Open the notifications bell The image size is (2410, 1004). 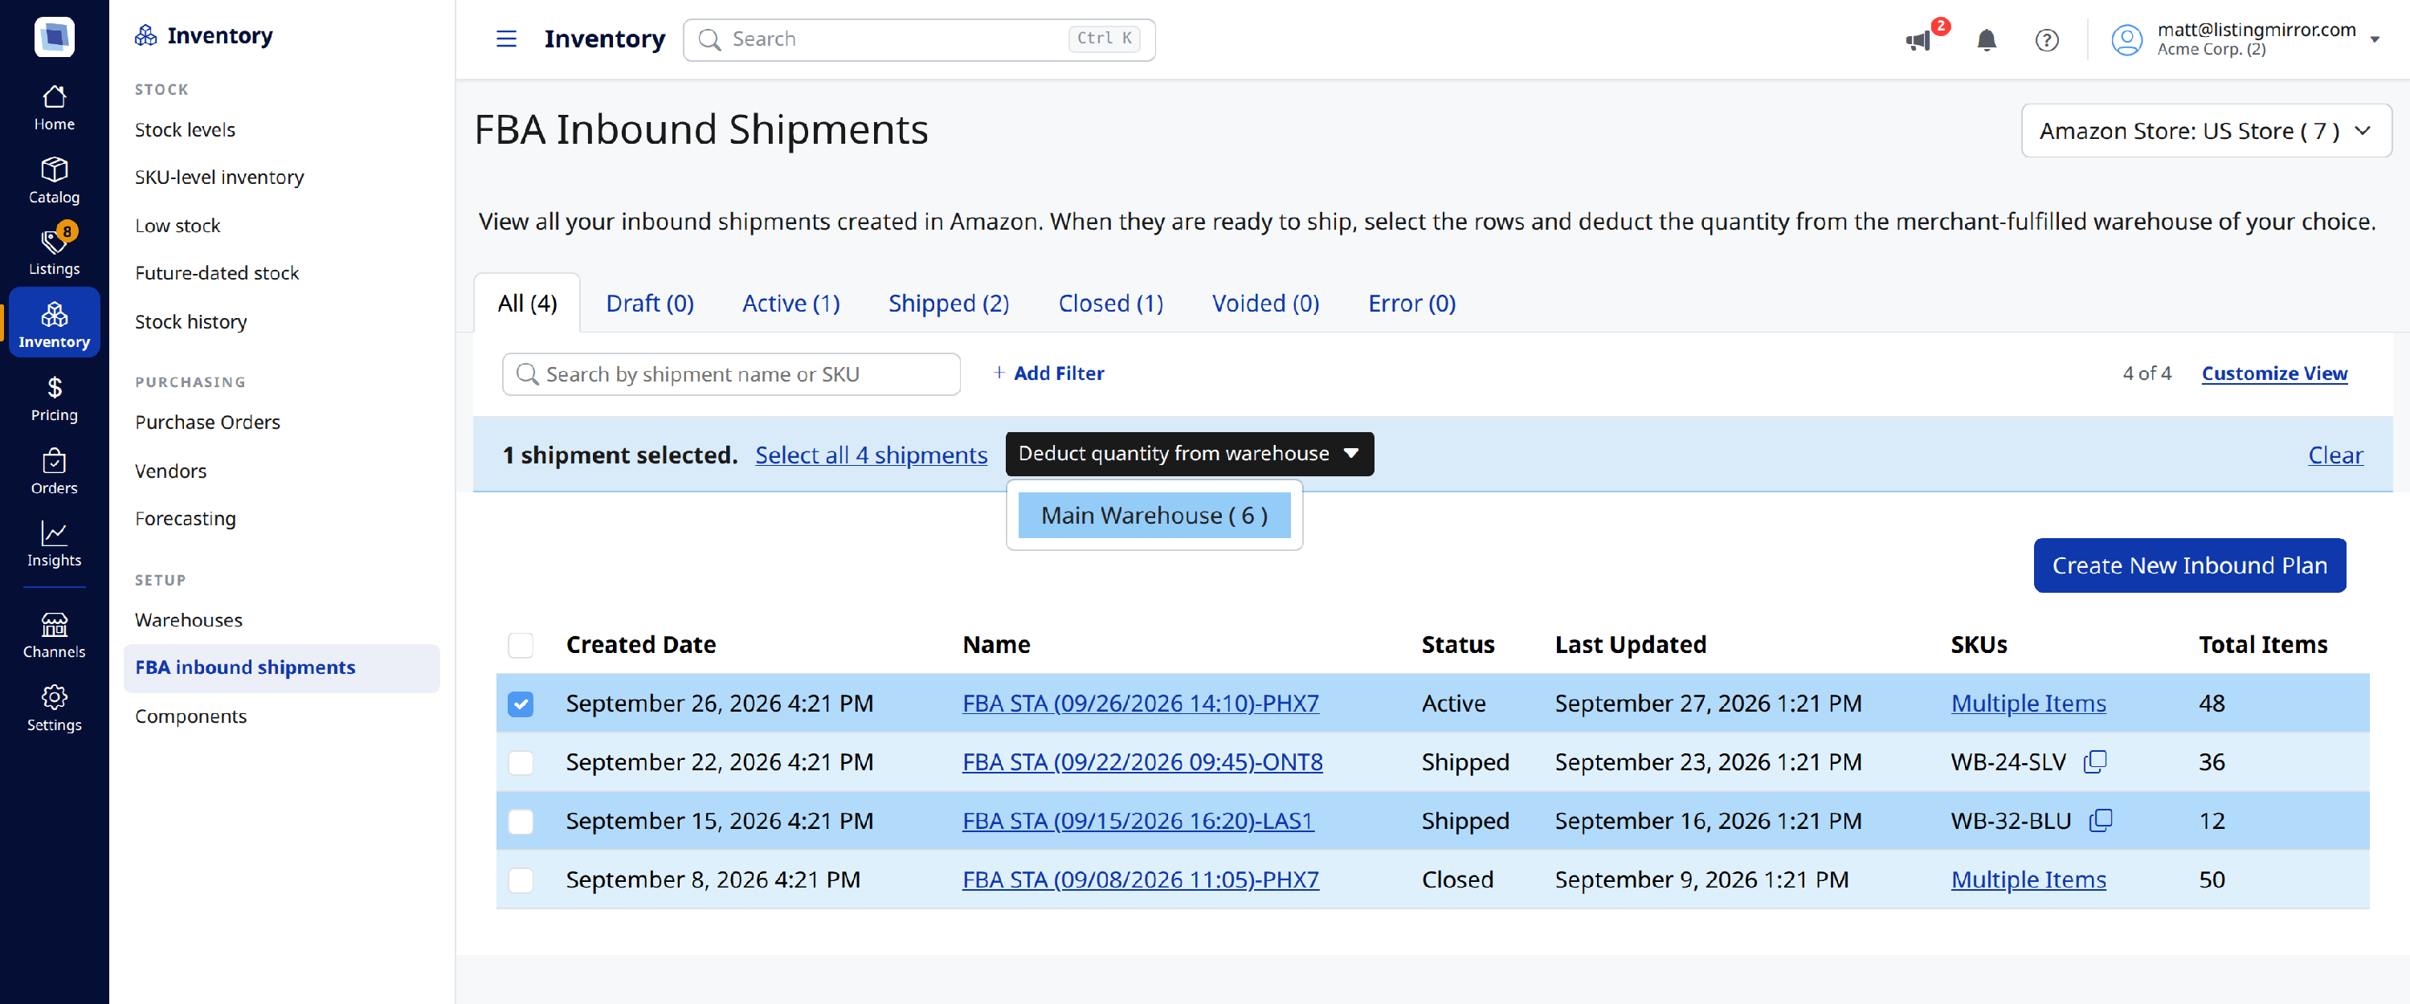click(1986, 39)
